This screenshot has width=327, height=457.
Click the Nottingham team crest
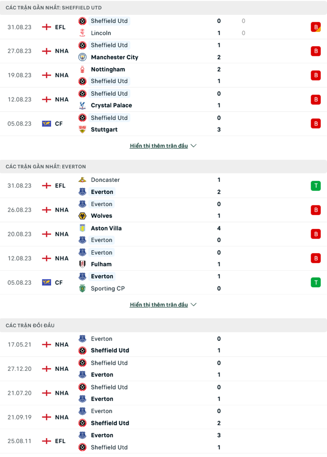[x=82, y=69]
